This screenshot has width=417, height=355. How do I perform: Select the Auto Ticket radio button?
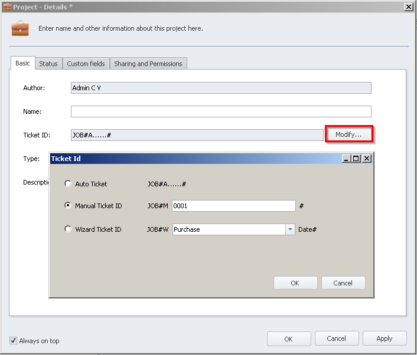[x=68, y=183]
